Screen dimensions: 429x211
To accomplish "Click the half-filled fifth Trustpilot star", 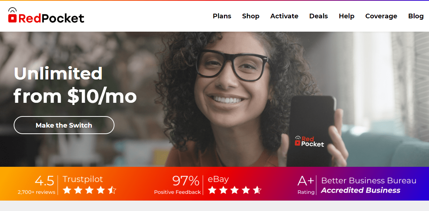I will tap(112, 190).
